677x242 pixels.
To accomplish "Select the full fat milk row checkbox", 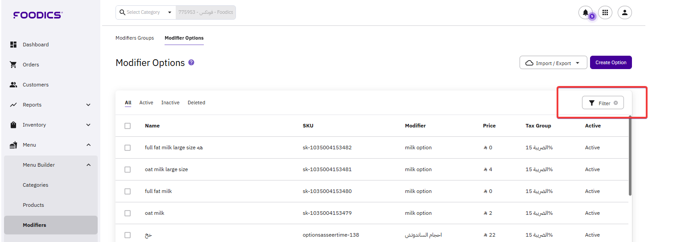I will pos(128,192).
